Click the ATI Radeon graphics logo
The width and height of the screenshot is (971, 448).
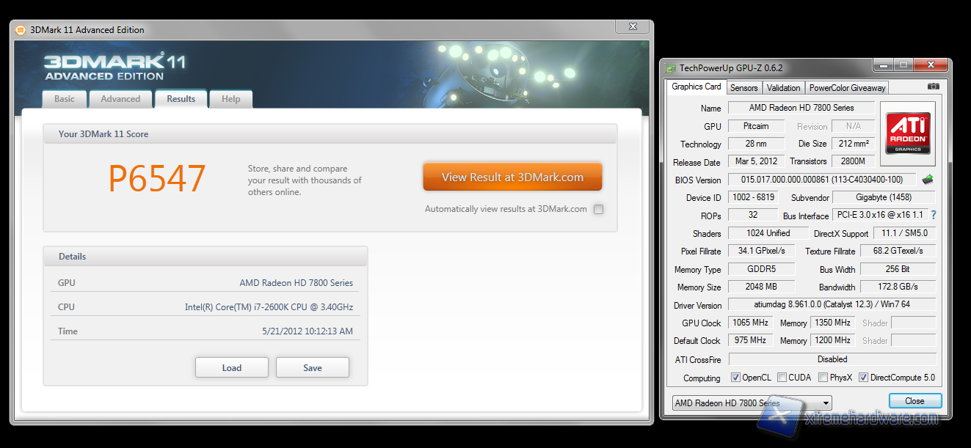point(909,133)
